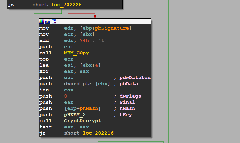The width and height of the screenshot is (240, 143).
Task: Click the CryptDecrypt function name
Action: coord(82,121)
